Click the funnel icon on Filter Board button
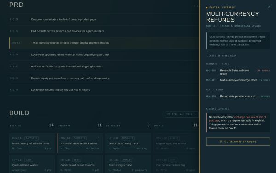Viewport: 276px width, 173px height. [221, 142]
